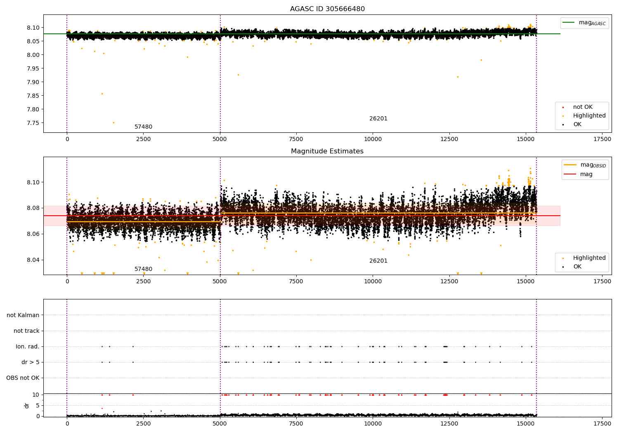Viewport: 619px width, 433px height.
Task: Click x-tick "2500" under the bottom plot
Action: tap(143, 424)
